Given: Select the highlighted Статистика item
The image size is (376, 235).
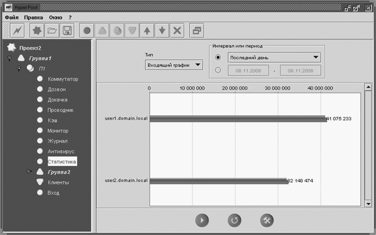Looking at the screenshot, I should tap(62, 162).
